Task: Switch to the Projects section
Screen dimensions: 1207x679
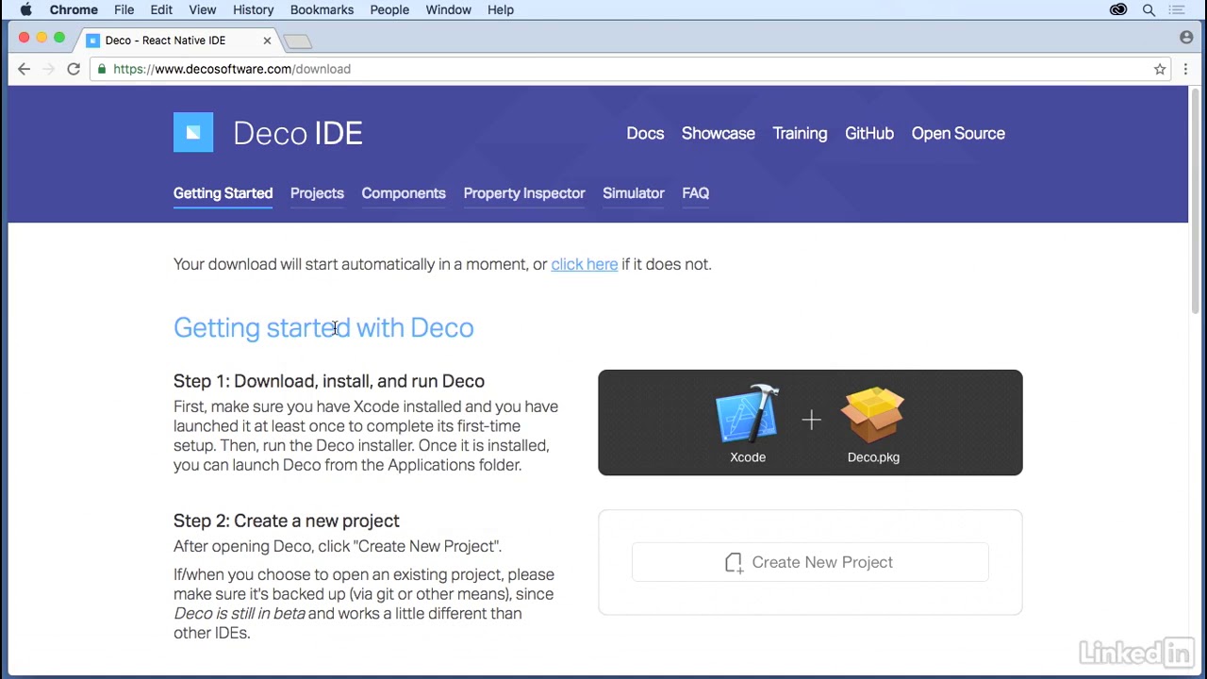Action: click(317, 193)
